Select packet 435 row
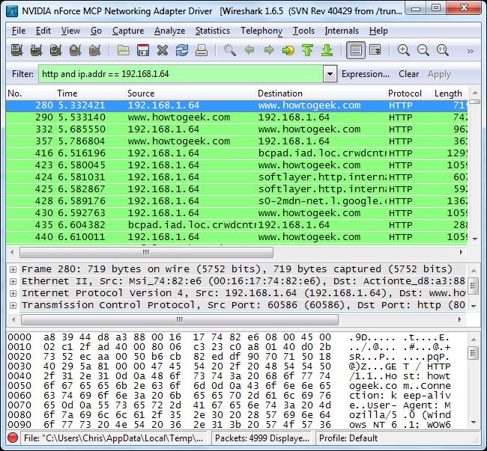 [x=237, y=225]
